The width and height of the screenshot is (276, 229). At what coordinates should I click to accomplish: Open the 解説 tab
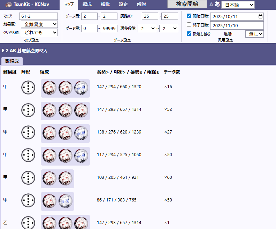(x=141, y=5)
